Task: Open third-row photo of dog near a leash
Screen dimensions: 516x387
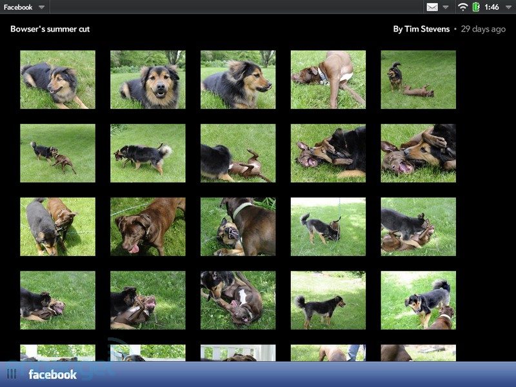Action: (328, 227)
